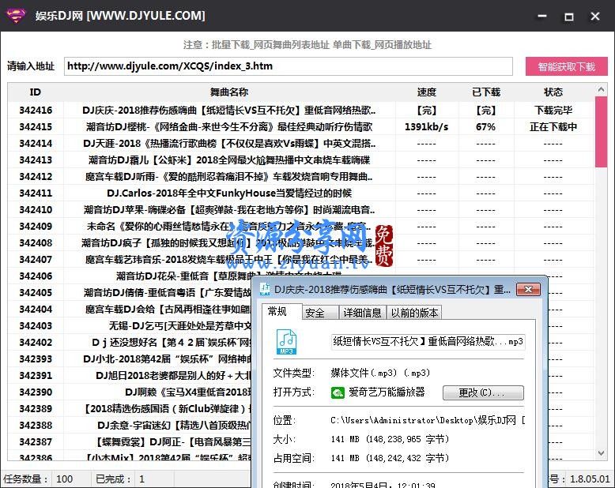This screenshot has width=615, height=488.
Task: Click the MP3 file type icon
Action: tap(286, 342)
